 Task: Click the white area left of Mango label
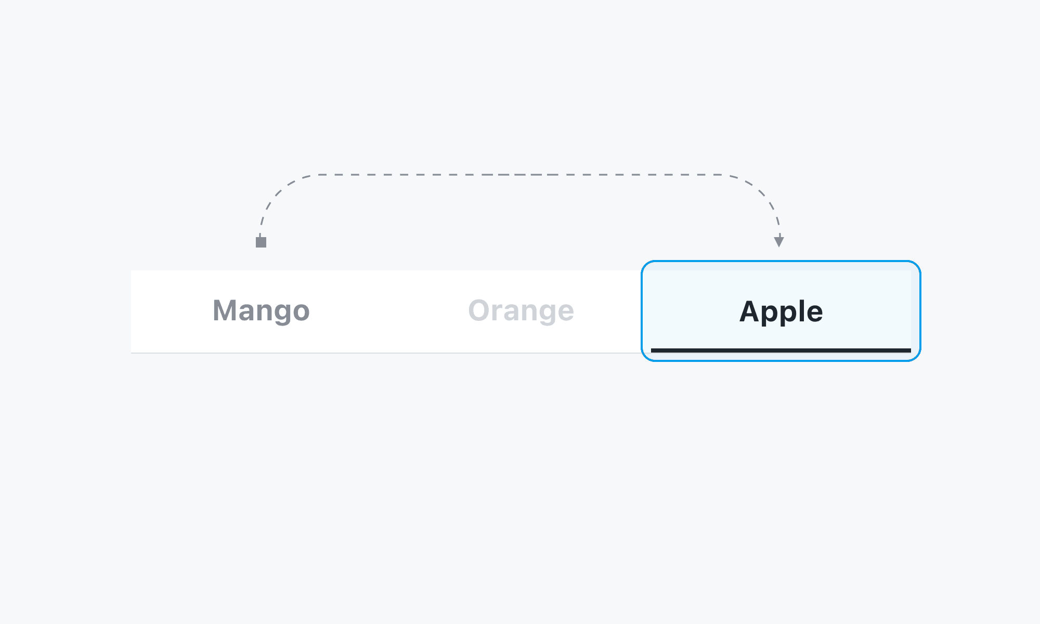(x=166, y=311)
